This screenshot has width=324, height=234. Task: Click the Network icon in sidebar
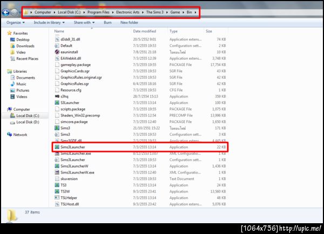pos(9,135)
